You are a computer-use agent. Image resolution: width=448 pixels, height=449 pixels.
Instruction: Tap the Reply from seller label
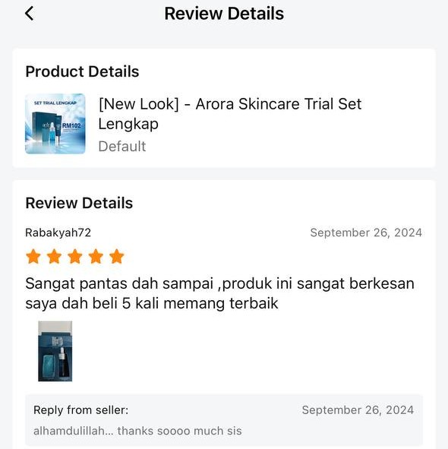click(x=81, y=410)
